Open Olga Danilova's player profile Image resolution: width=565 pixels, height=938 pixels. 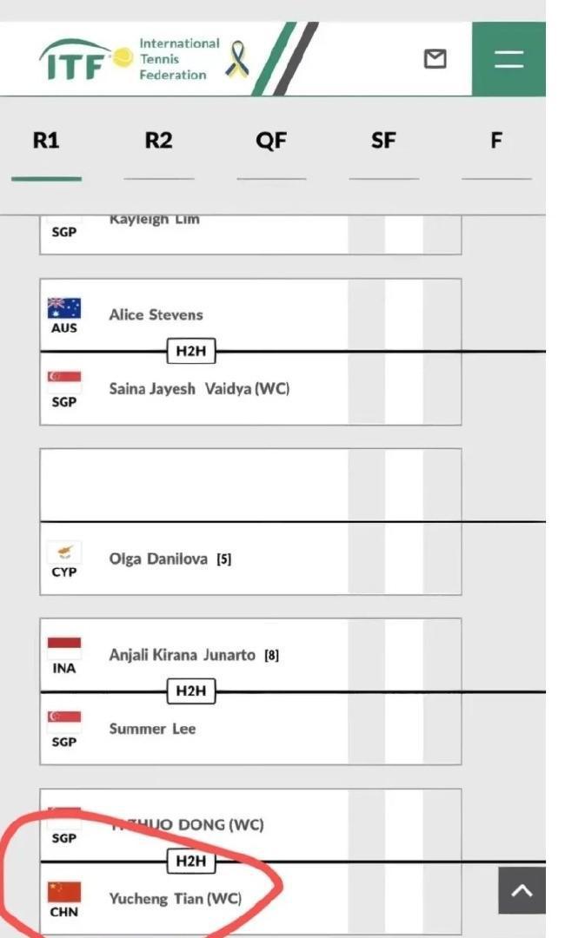158,558
